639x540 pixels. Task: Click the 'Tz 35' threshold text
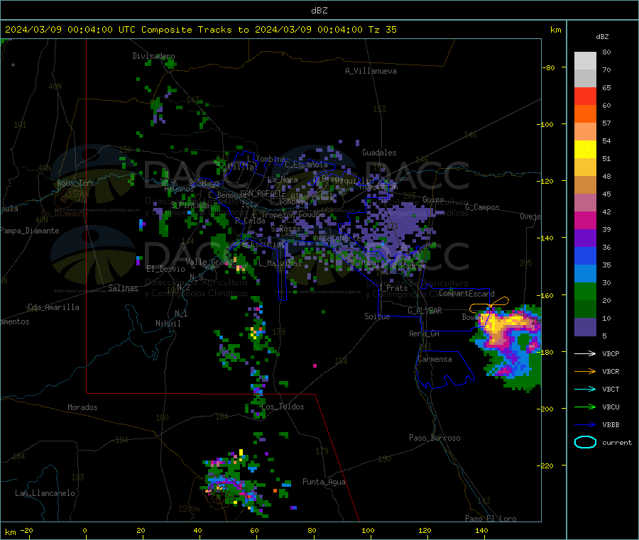tap(383, 30)
